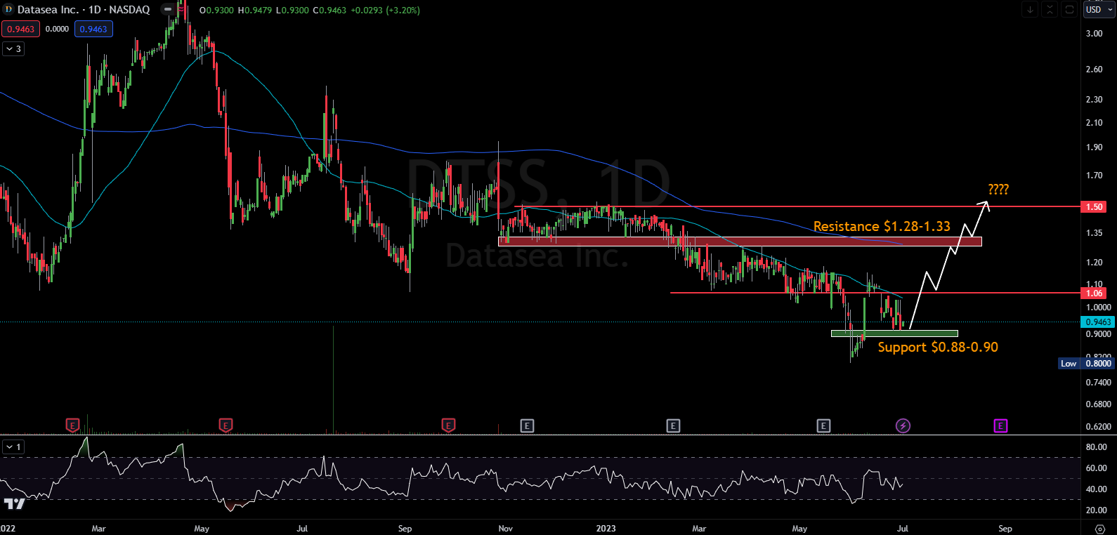Open chart settings gear at bottom right
This screenshot has width=1117, height=535.
tap(1100, 528)
